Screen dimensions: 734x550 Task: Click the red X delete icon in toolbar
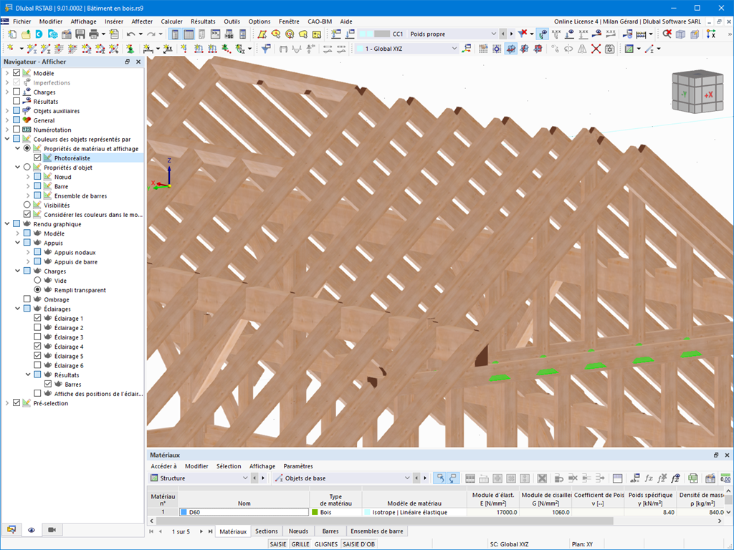596,49
